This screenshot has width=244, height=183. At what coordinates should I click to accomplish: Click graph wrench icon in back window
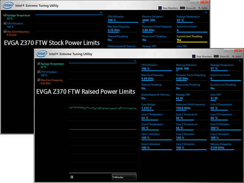pos(101,12)
